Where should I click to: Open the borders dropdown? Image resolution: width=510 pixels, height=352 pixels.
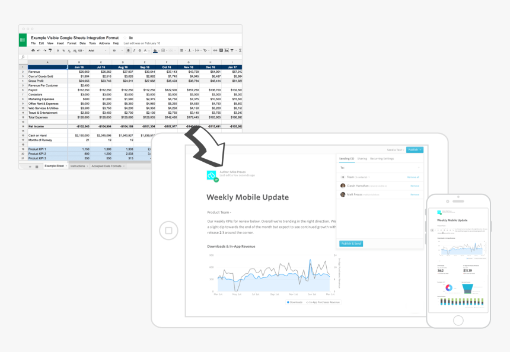pyautogui.click(x=164, y=50)
